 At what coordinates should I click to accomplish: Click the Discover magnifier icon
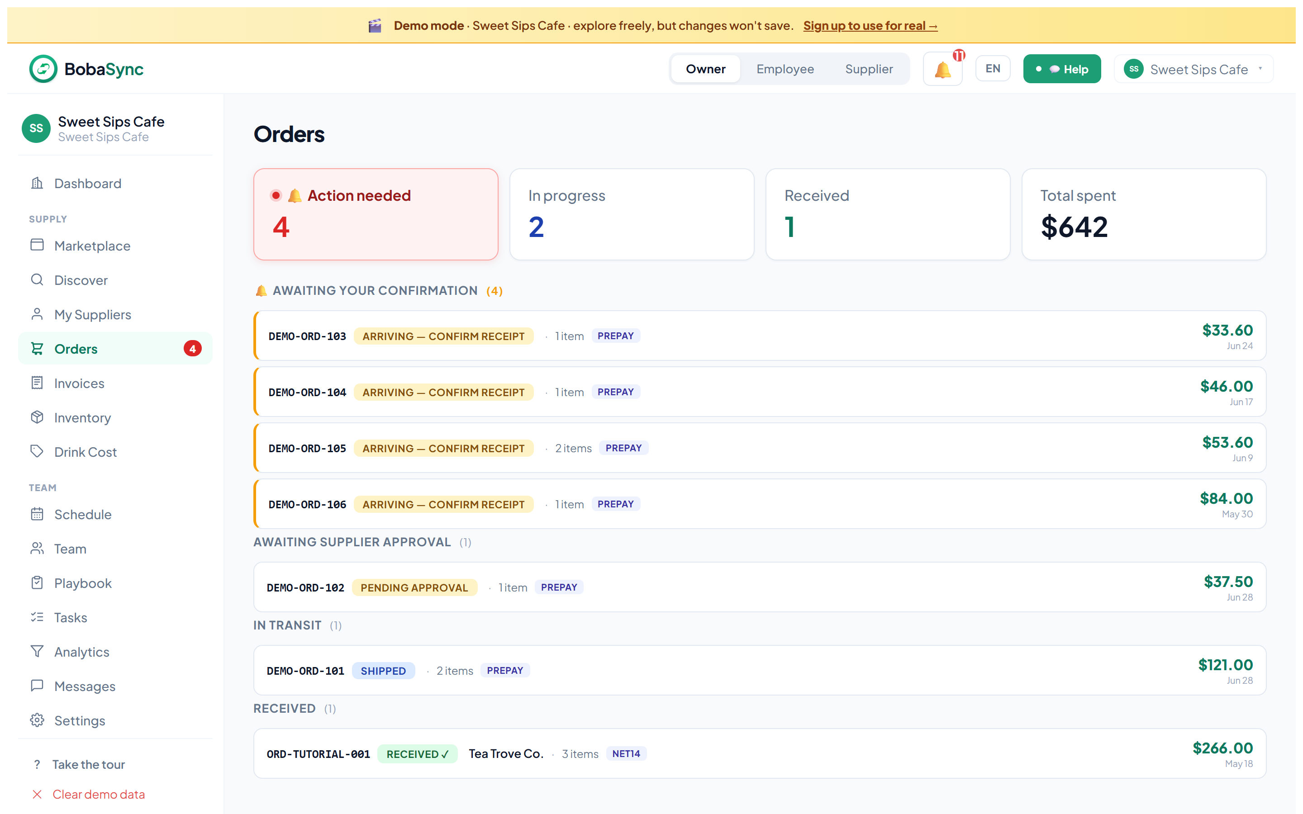click(x=37, y=280)
